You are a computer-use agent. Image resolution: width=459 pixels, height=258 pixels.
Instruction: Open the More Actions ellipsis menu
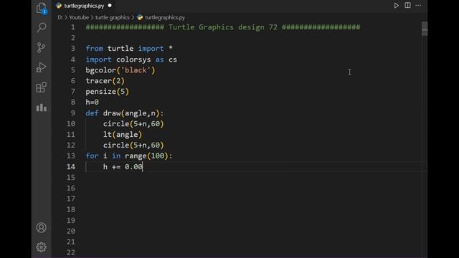(418, 5)
